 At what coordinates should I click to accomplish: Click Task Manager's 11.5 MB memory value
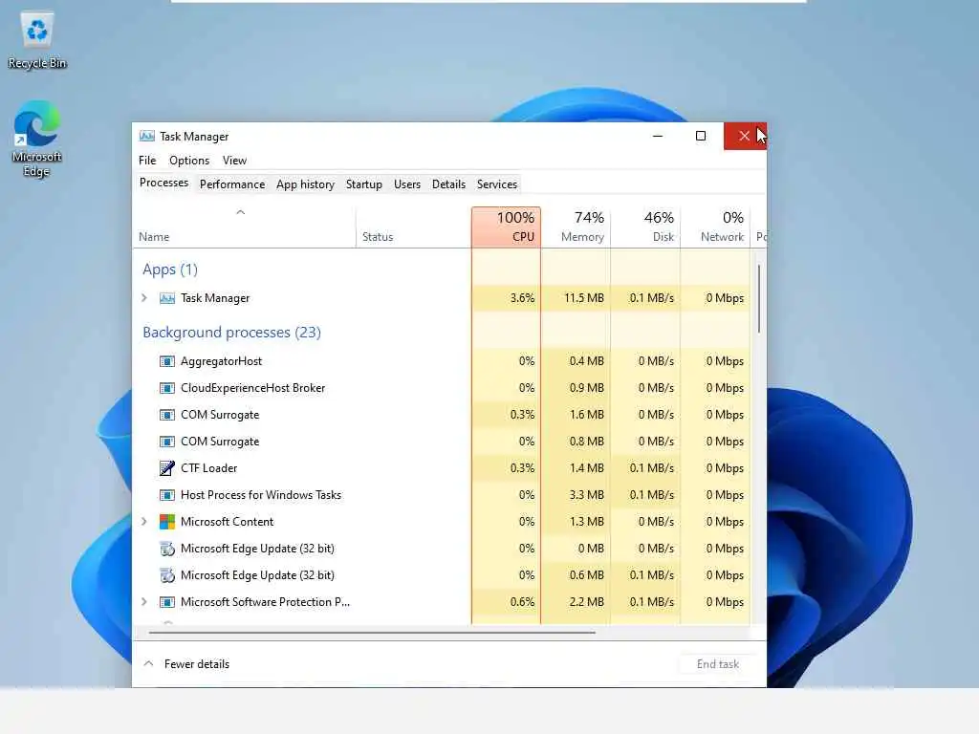point(584,298)
